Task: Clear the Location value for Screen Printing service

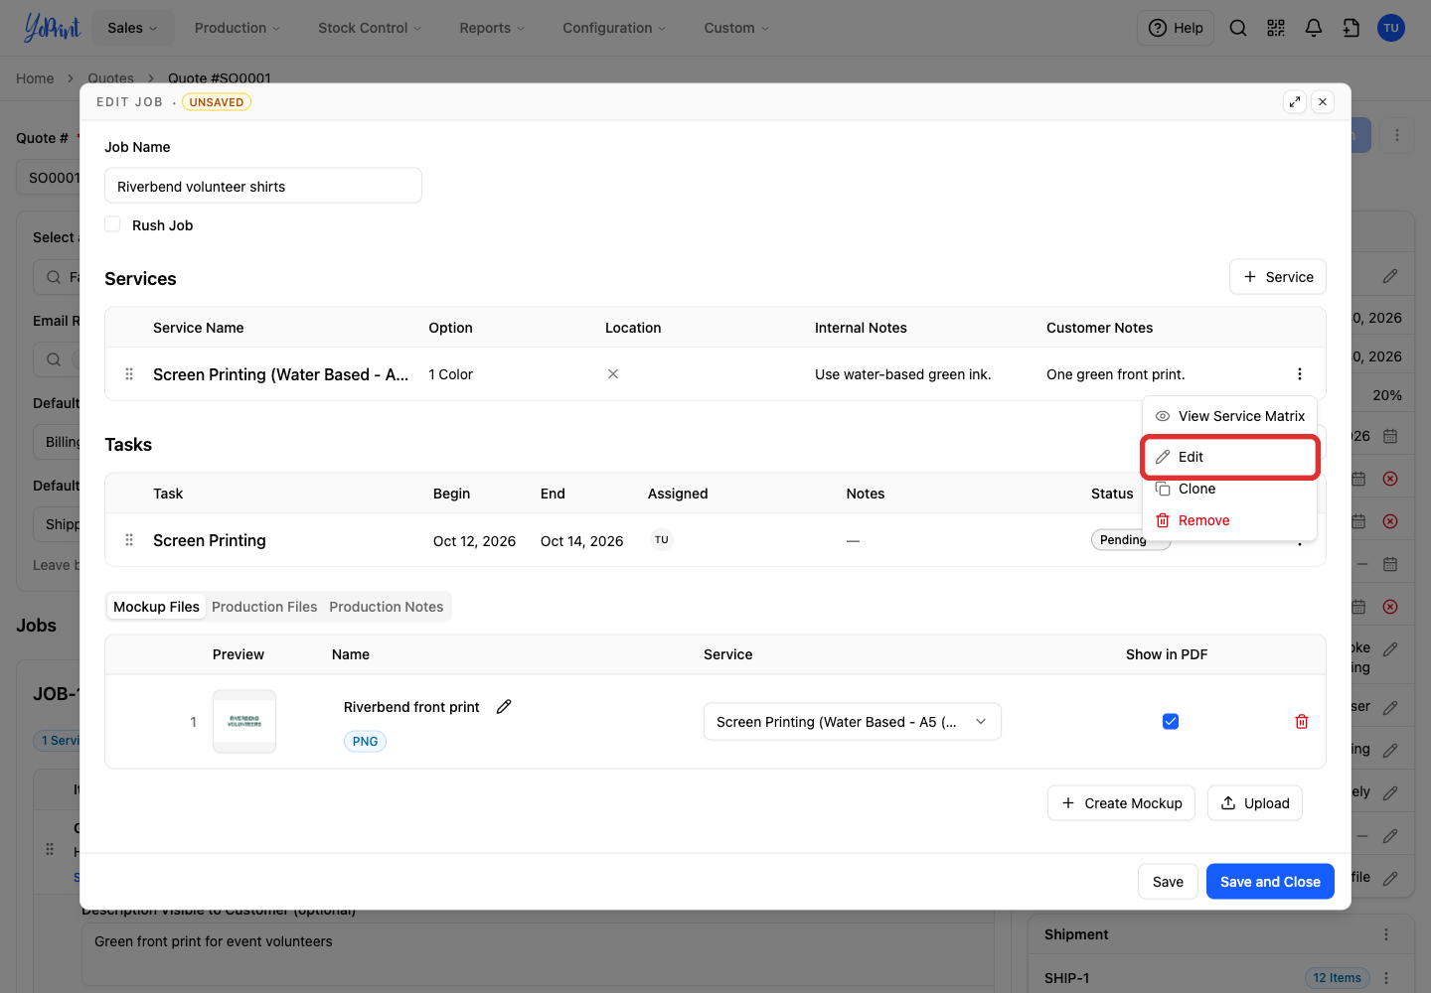Action: coord(613,374)
